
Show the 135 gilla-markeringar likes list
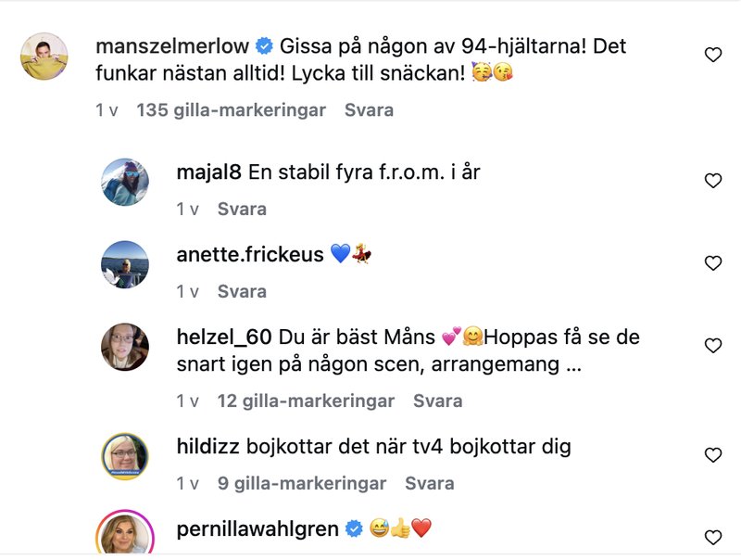[231, 110]
